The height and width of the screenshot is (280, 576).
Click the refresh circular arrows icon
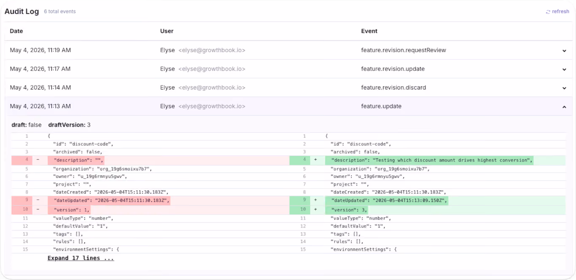click(548, 12)
